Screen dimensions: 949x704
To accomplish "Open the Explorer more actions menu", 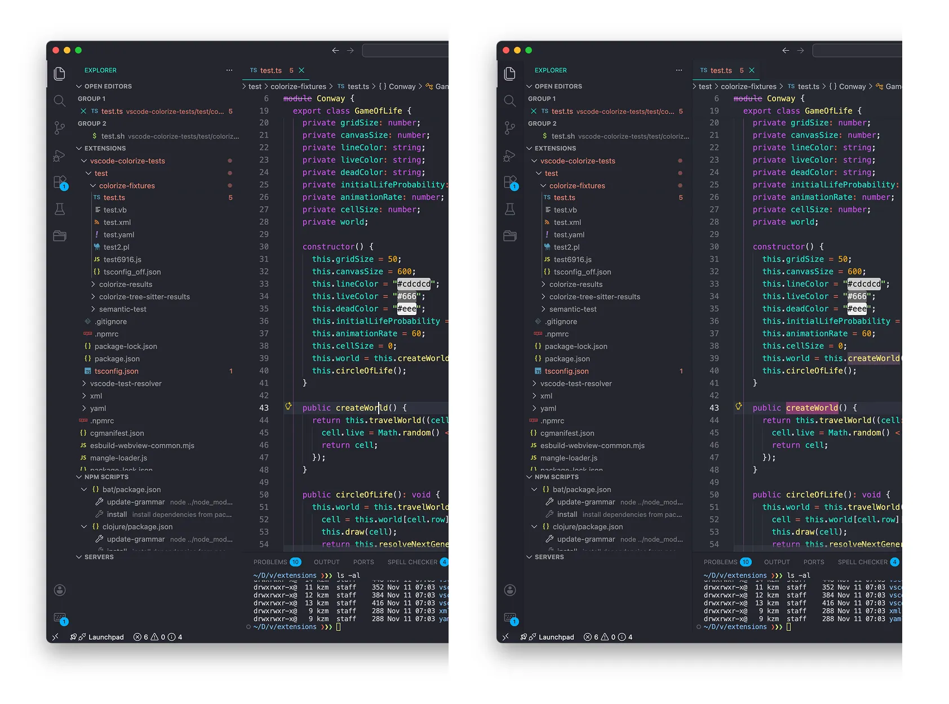I will 229,70.
